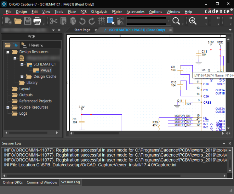This screenshot has height=194, width=234.
Task: Open the part search dropdown arrow
Action: [169, 21]
